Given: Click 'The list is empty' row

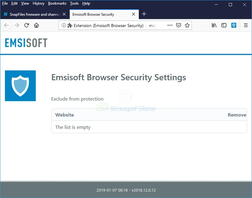Looking at the screenshot, I should (x=149, y=127).
